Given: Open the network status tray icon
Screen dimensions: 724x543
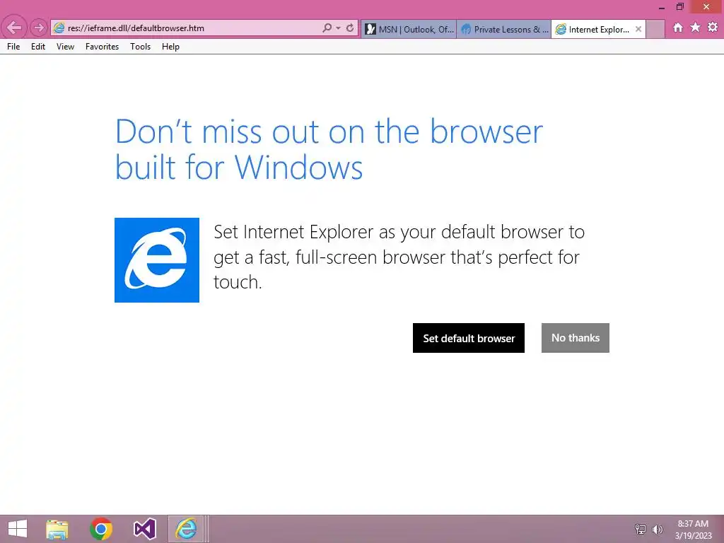Looking at the screenshot, I should [641, 529].
